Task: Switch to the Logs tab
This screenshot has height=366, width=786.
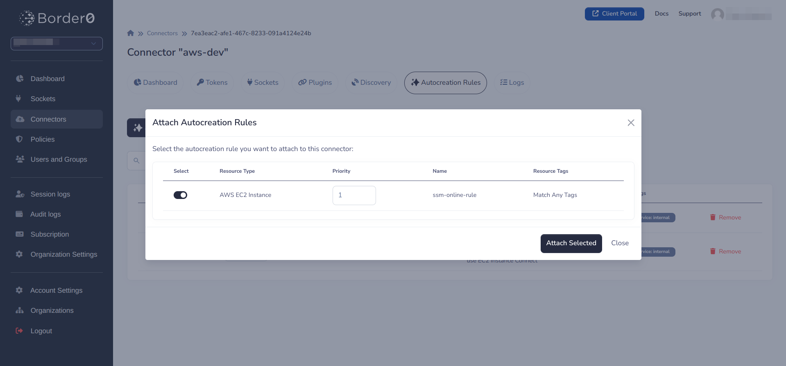Action: (512, 83)
